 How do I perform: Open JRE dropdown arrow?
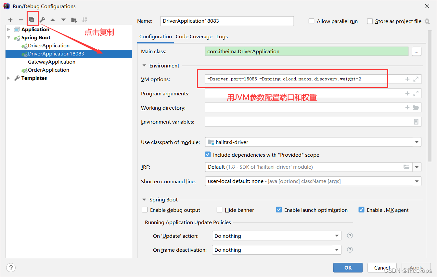point(417,167)
